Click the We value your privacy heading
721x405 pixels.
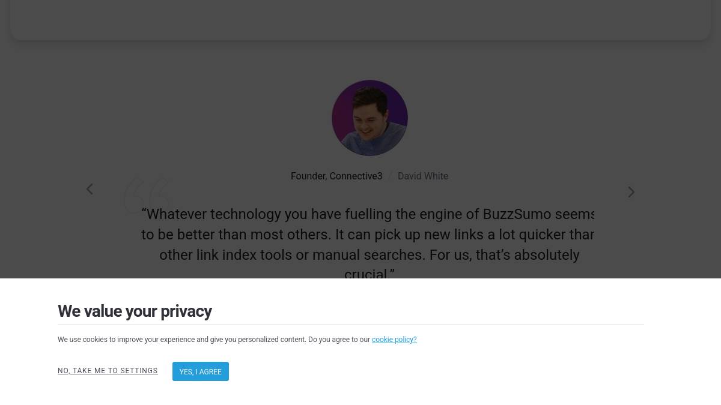click(135, 311)
